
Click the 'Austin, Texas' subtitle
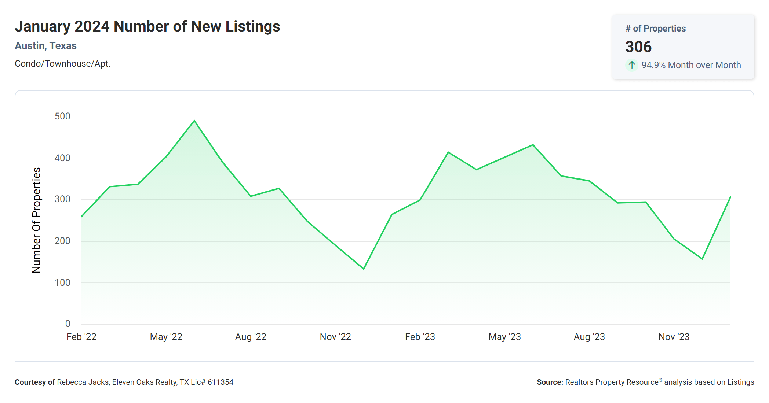[45, 46]
